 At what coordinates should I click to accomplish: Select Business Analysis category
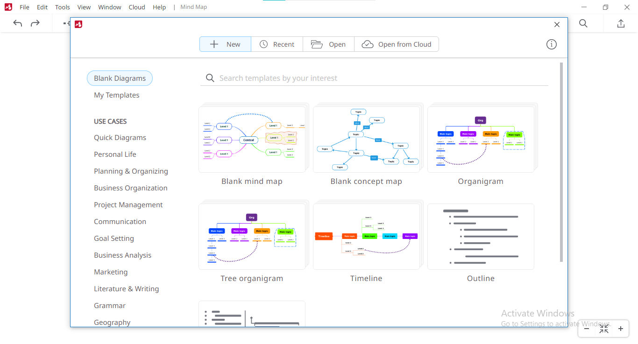click(x=123, y=255)
